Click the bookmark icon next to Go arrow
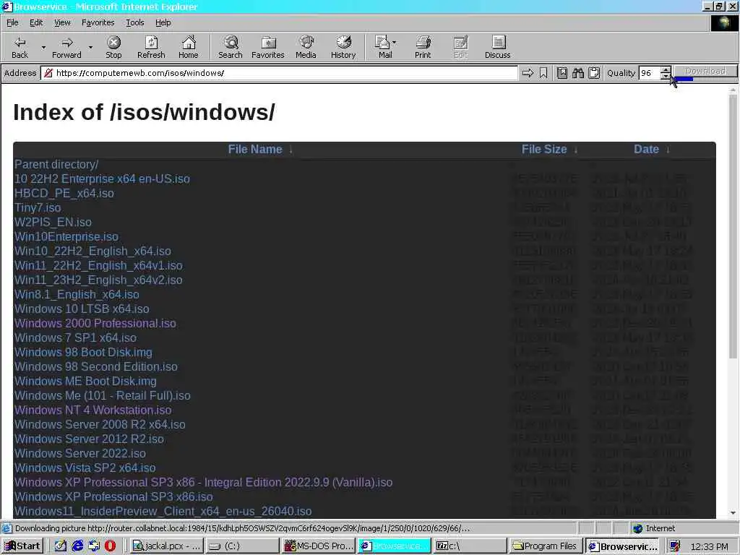This screenshot has height=555, width=740. coord(543,73)
